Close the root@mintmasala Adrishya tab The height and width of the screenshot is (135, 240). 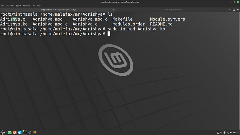(114, 10)
